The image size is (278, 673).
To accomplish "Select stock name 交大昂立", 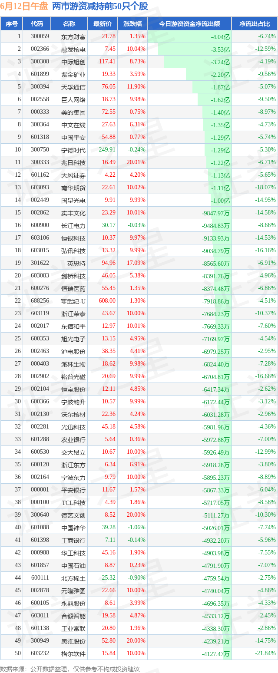I will tap(73, 452).
